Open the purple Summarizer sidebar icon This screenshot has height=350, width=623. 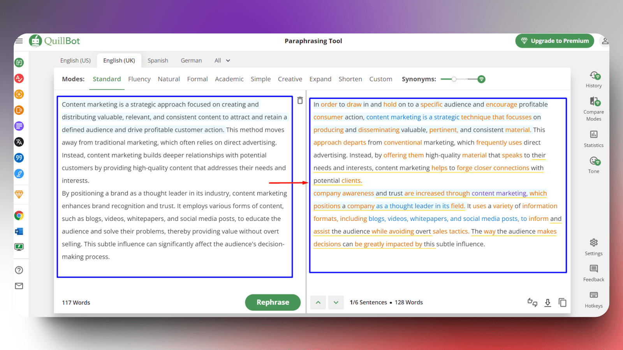19,126
